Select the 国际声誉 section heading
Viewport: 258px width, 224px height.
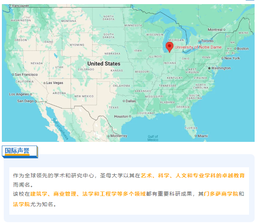point(17,151)
